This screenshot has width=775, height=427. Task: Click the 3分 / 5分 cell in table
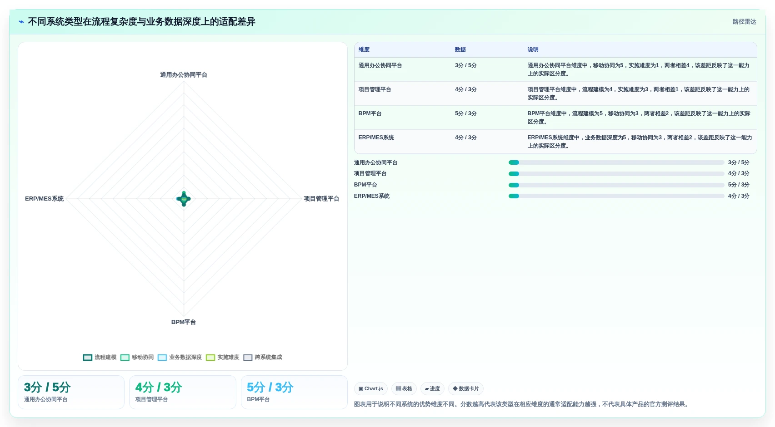point(466,66)
